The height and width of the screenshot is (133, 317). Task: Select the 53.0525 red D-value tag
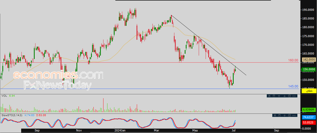309,122
